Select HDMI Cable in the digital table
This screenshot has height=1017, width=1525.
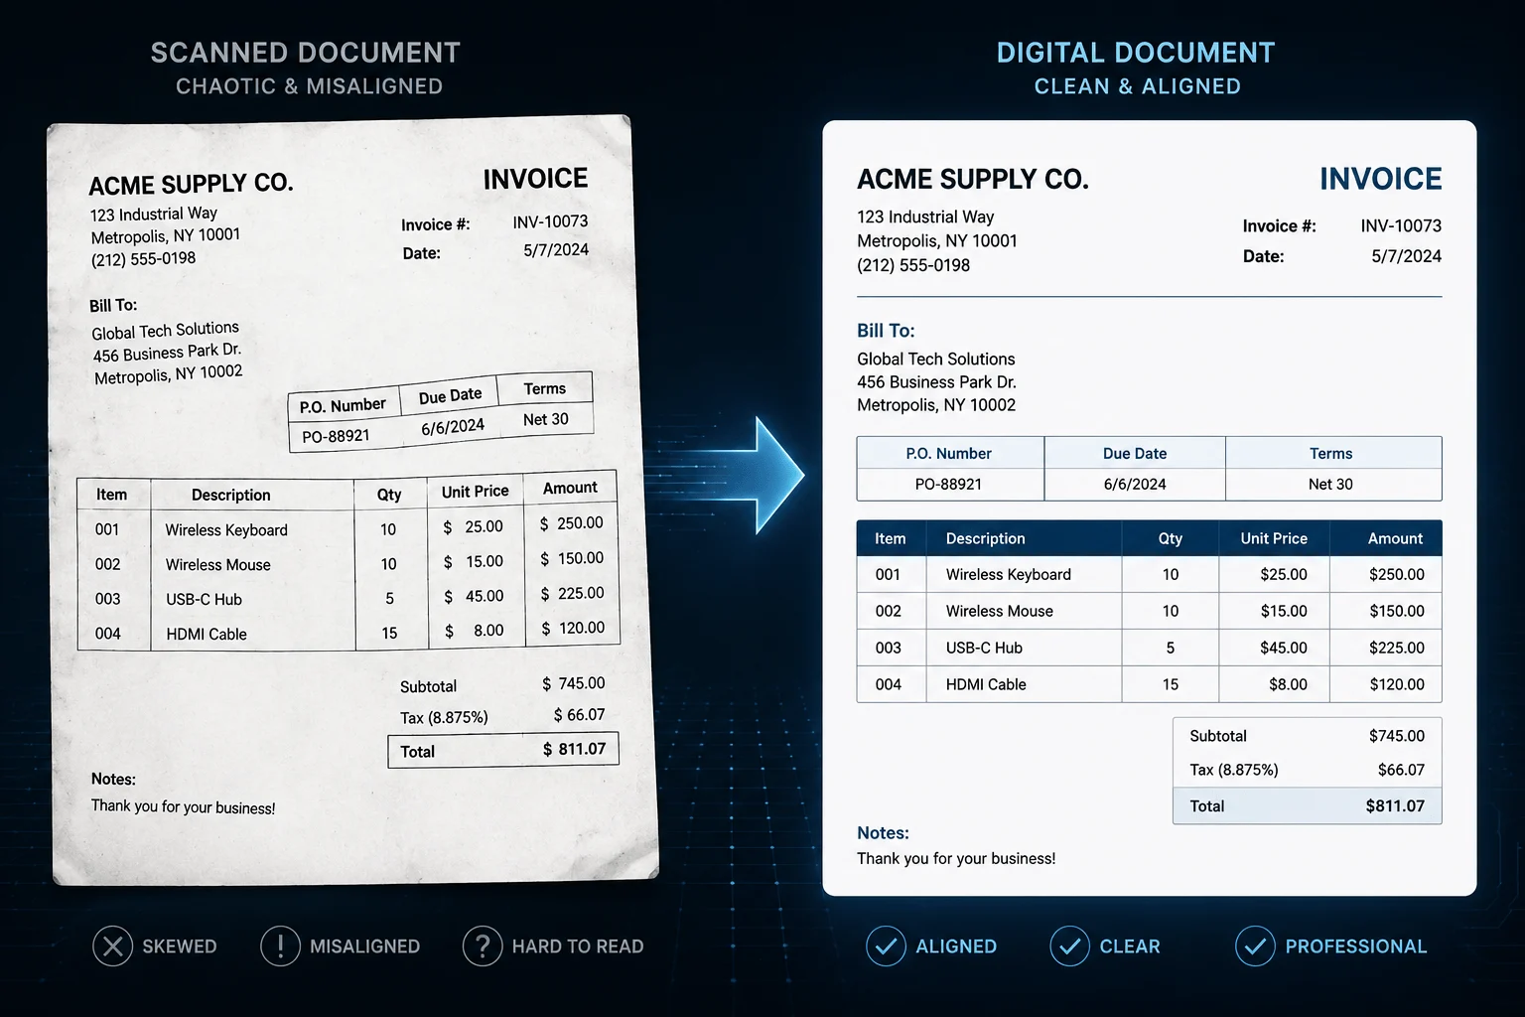(x=986, y=684)
